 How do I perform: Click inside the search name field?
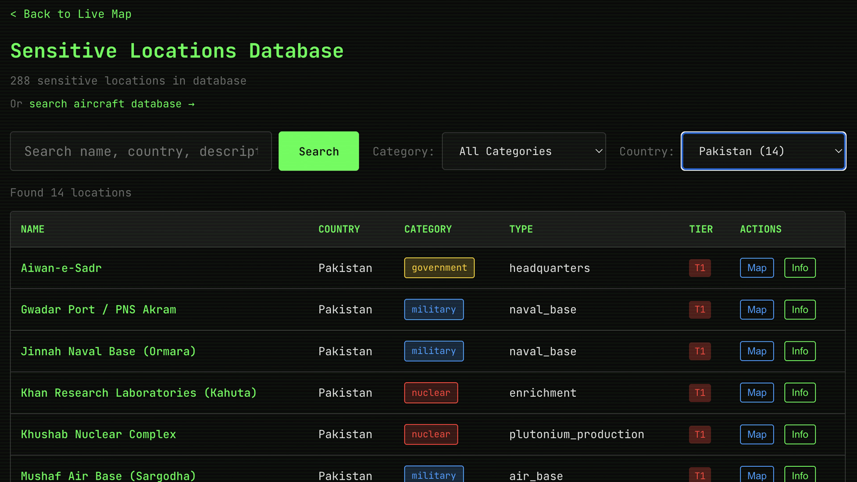point(141,151)
